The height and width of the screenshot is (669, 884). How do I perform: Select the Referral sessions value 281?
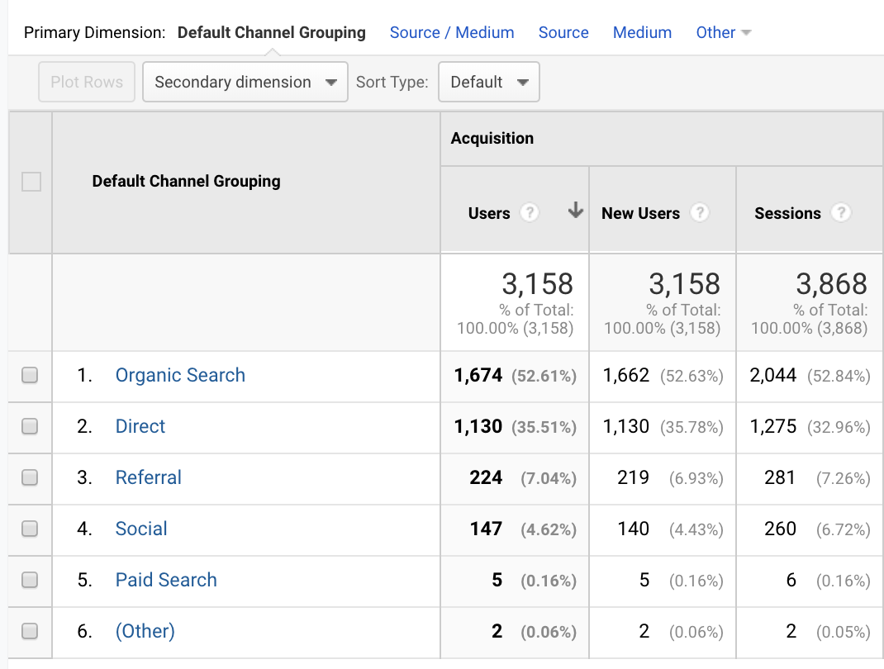pos(780,478)
